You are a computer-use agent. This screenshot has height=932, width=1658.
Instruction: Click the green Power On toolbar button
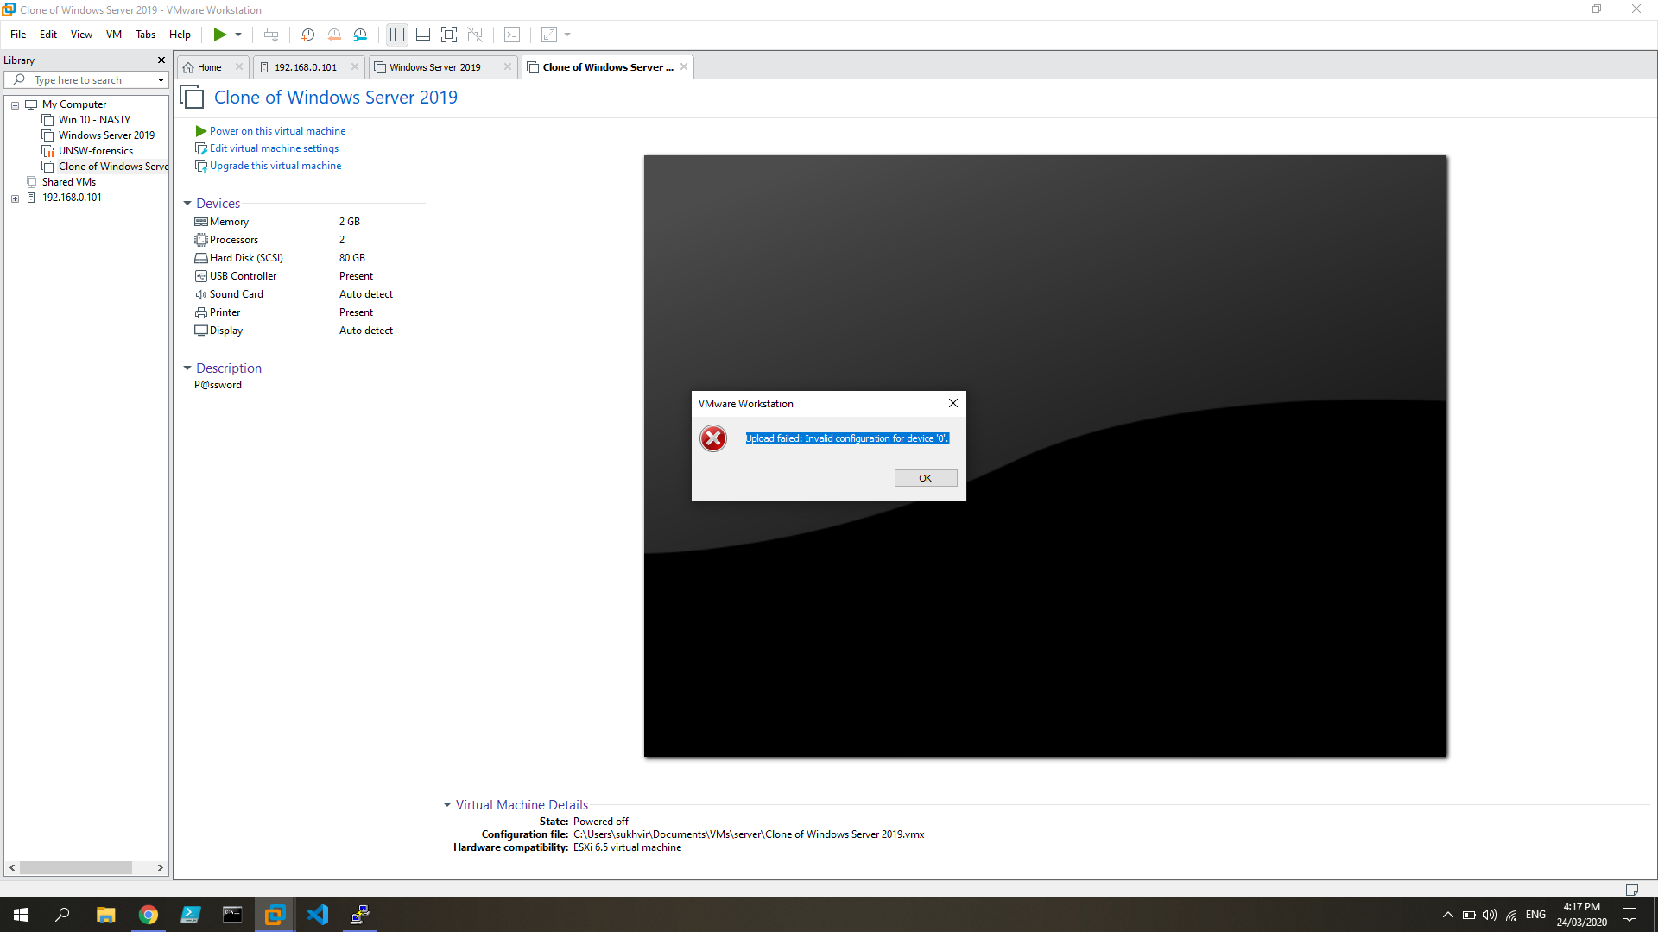coord(220,35)
